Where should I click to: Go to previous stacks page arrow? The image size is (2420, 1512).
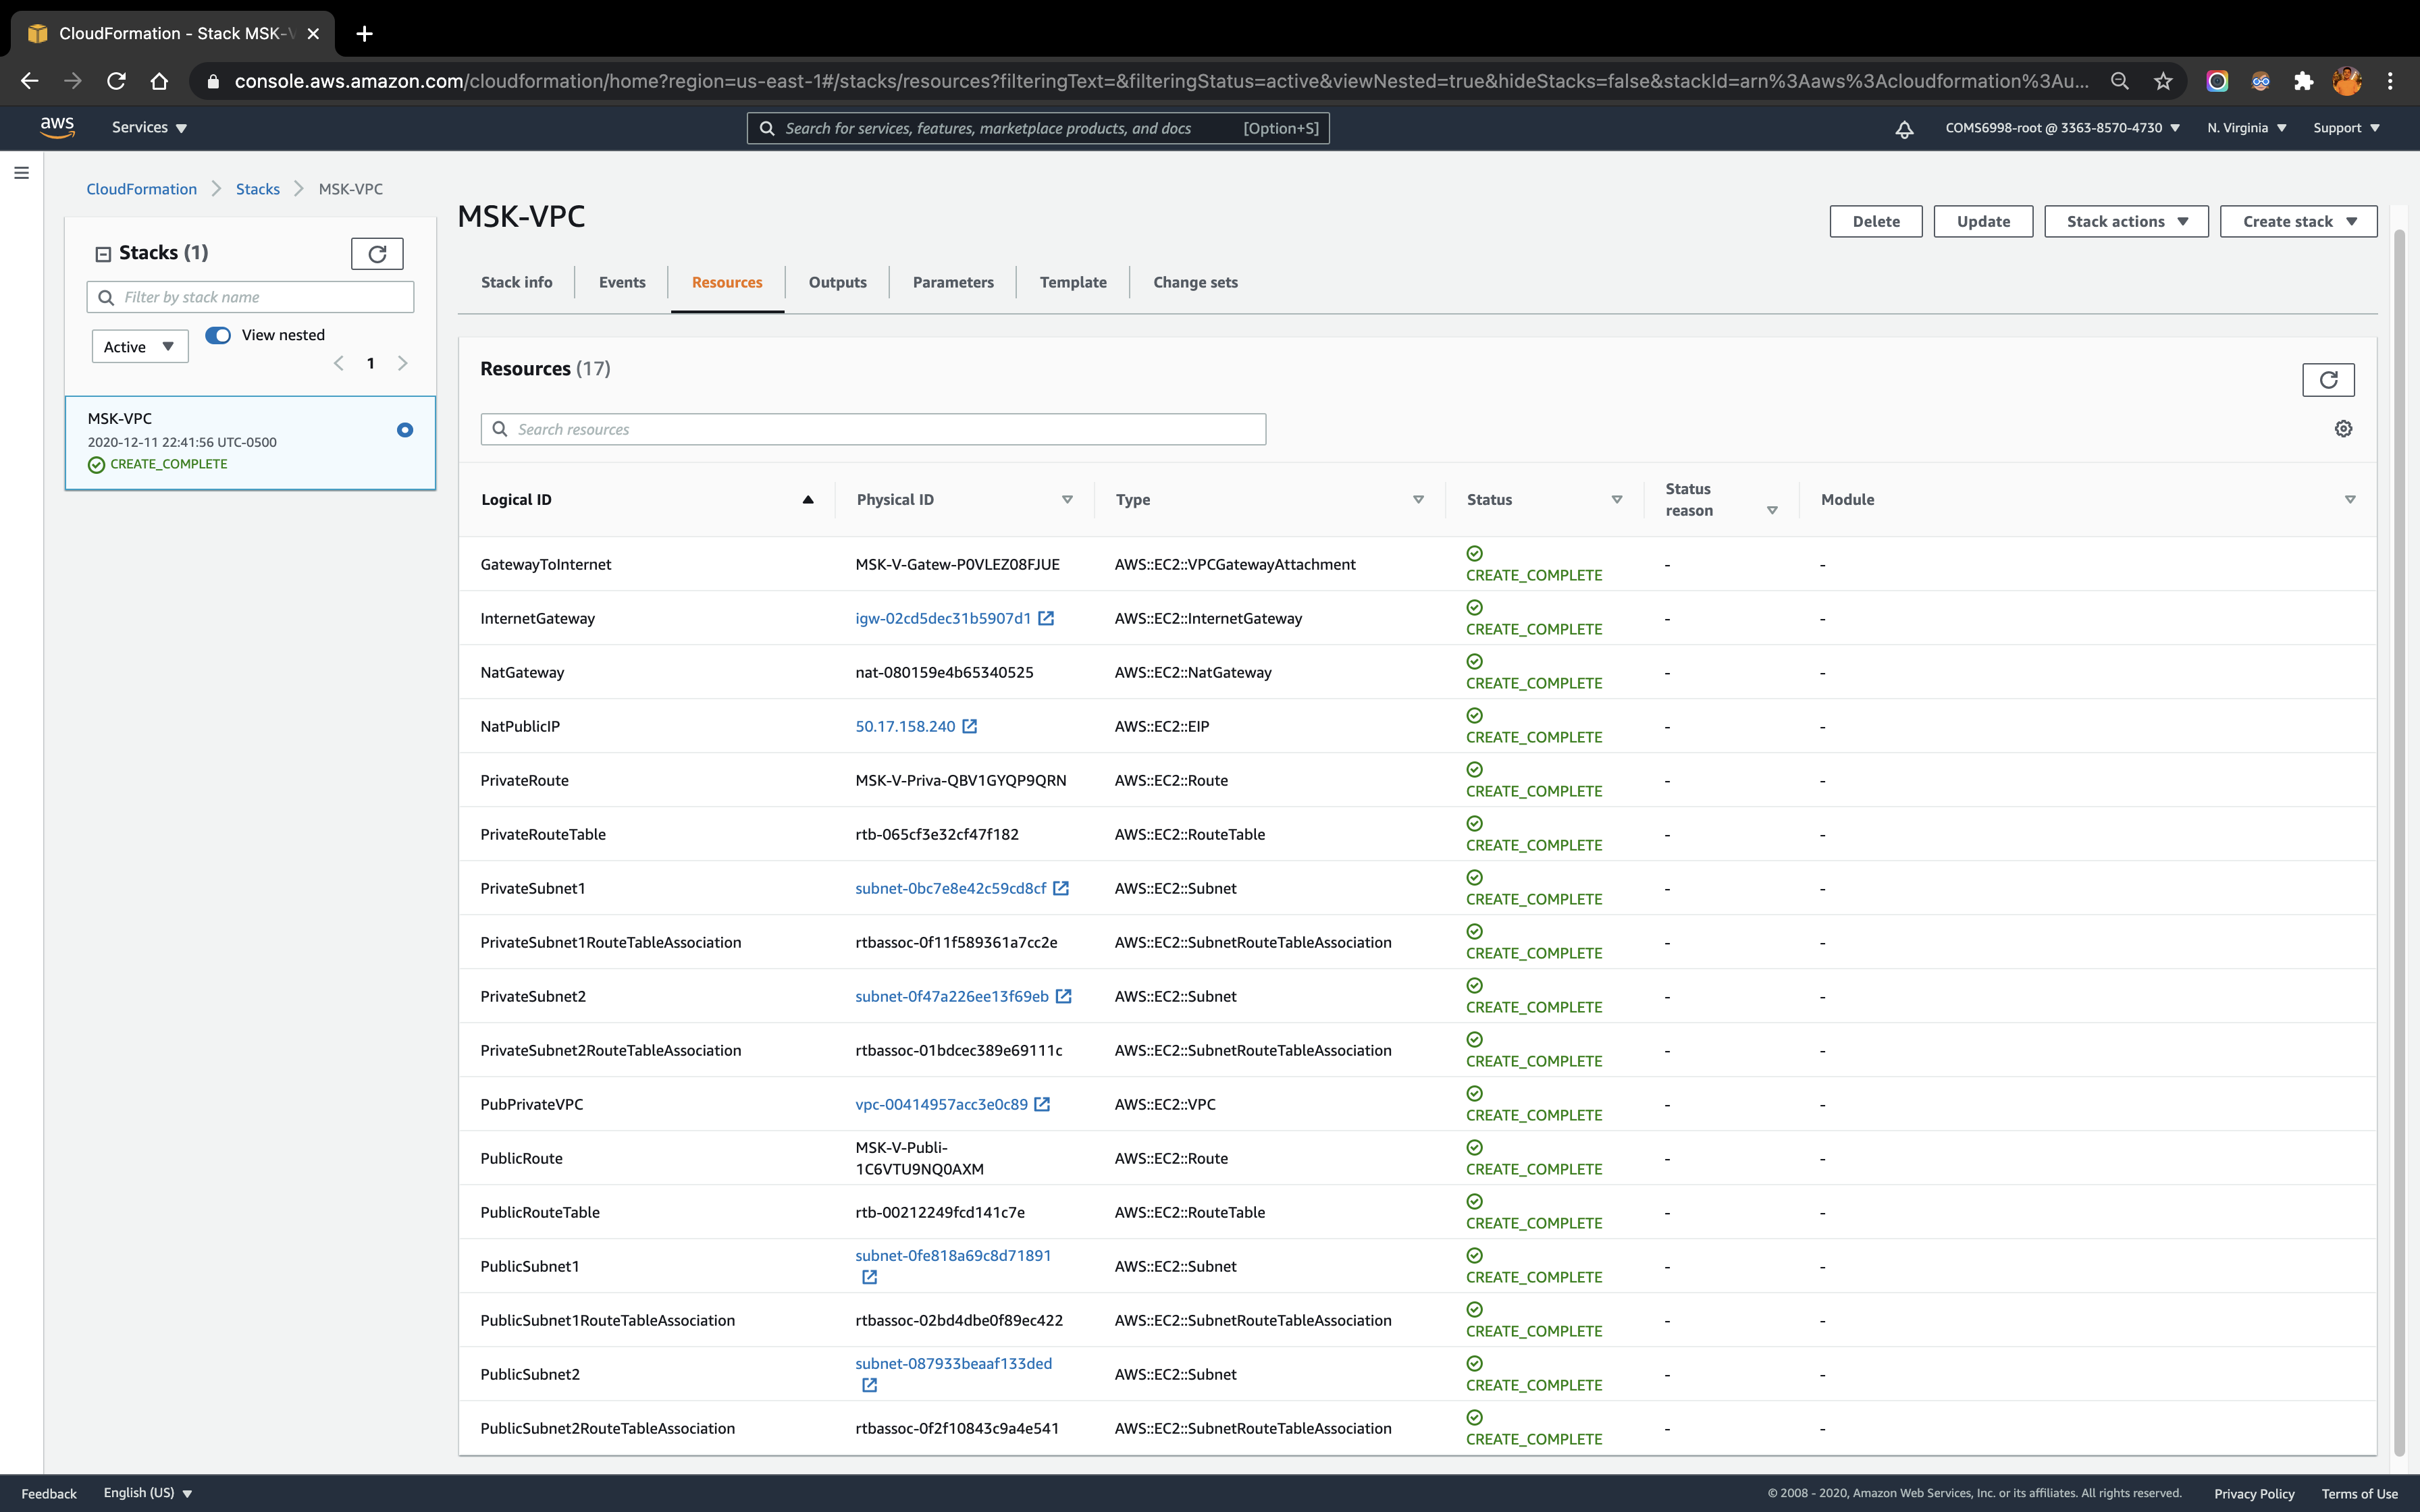coord(338,363)
